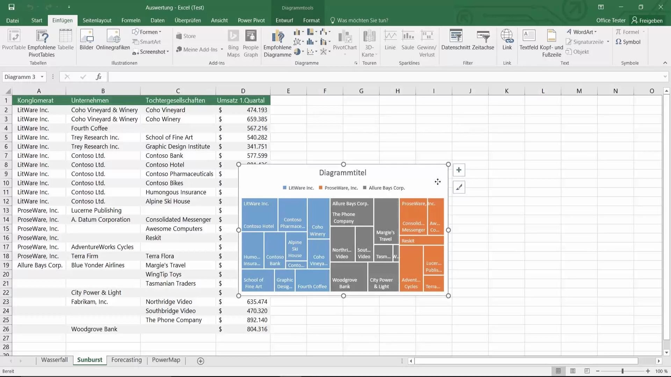Click the Freigeben share button
This screenshot has height=377, width=671.
pos(647,20)
